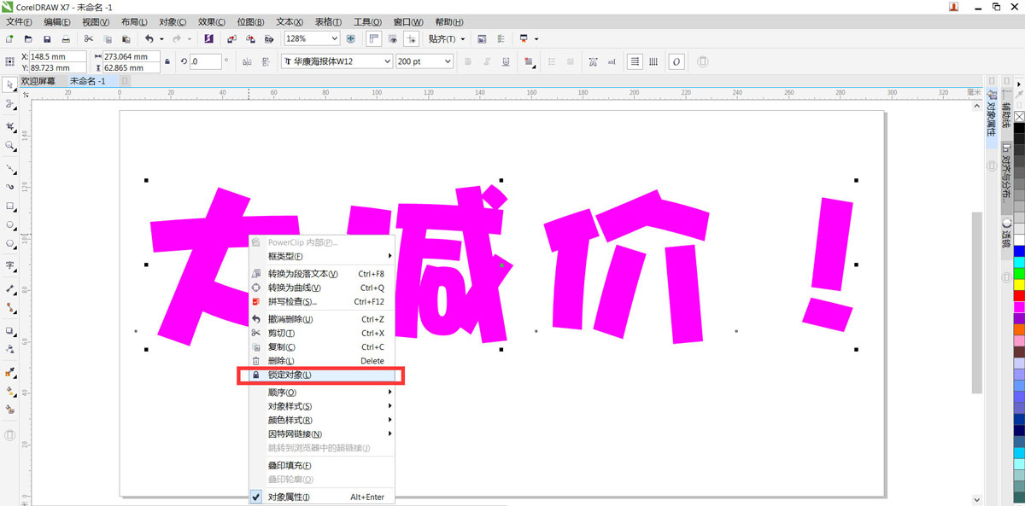
Task: Toggle bold formatting on the property bar
Action: point(467,61)
